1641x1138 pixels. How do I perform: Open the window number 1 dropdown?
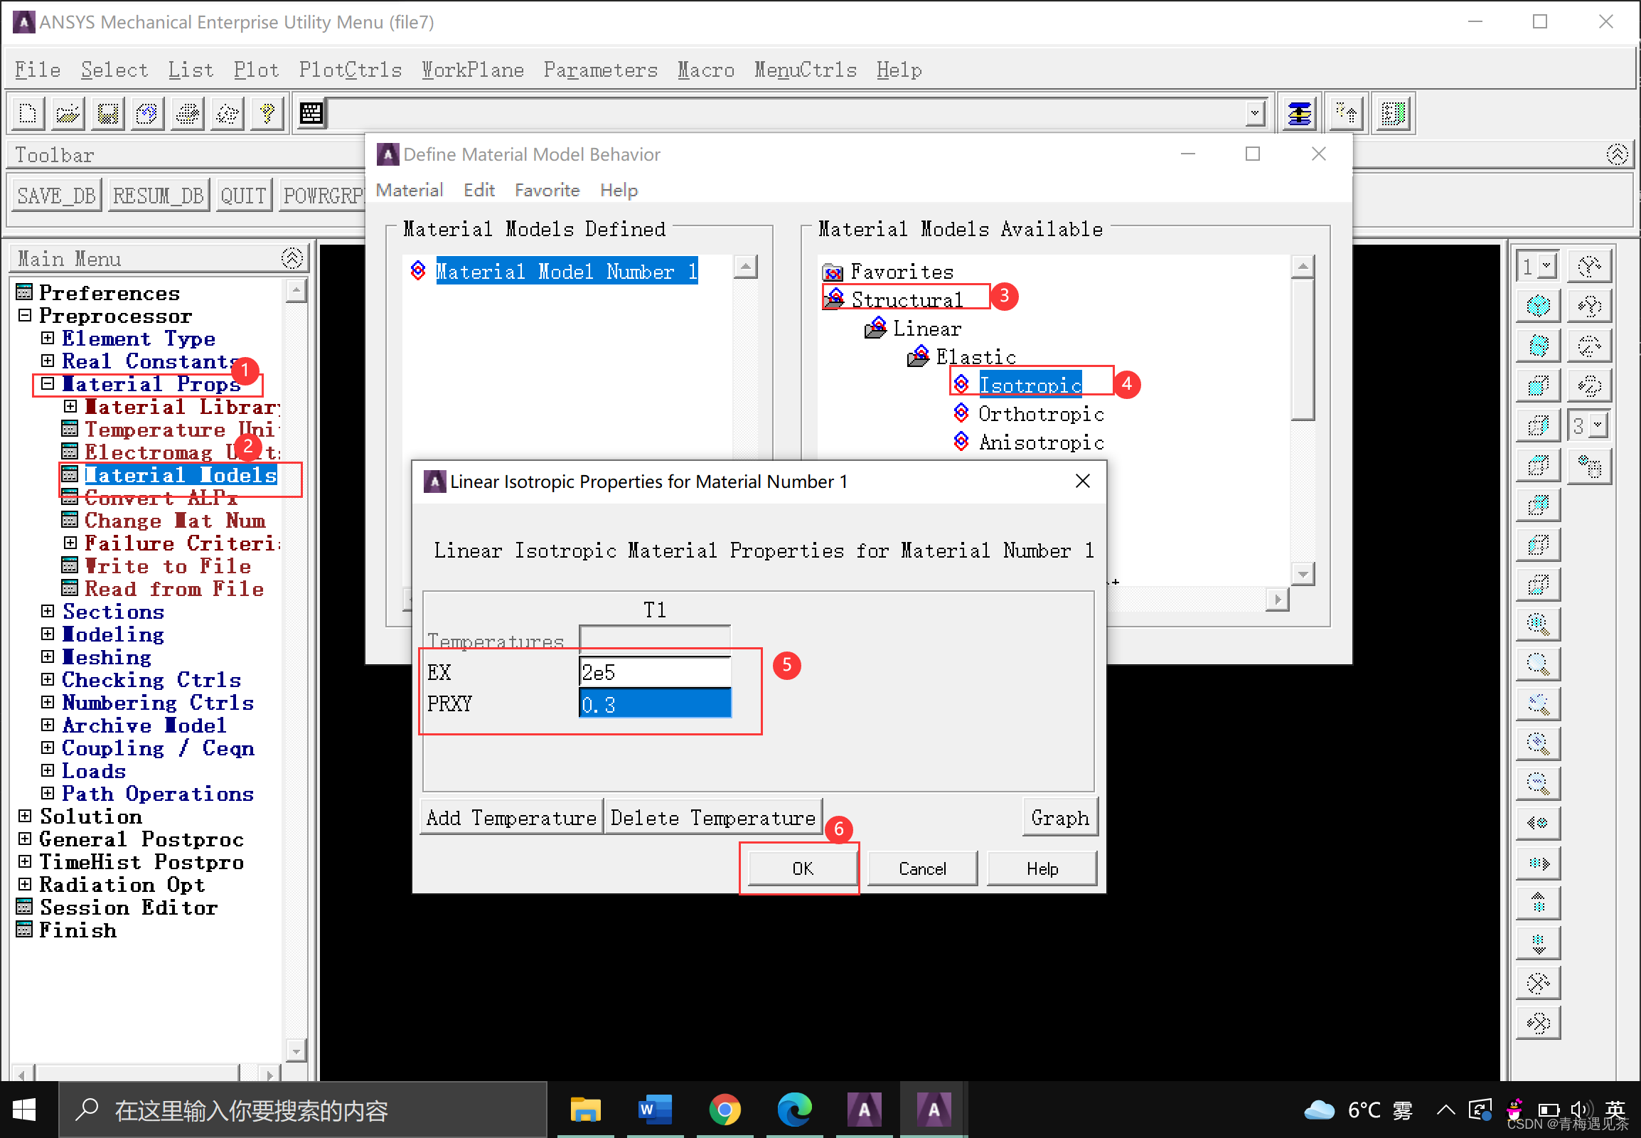(1546, 267)
